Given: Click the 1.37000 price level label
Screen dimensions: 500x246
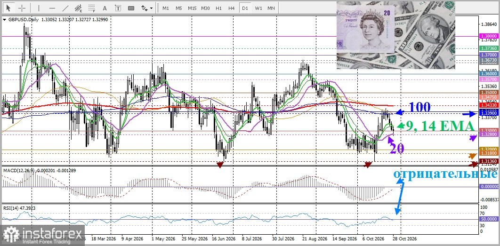Looking at the screenshot, I should coord(489,55).
